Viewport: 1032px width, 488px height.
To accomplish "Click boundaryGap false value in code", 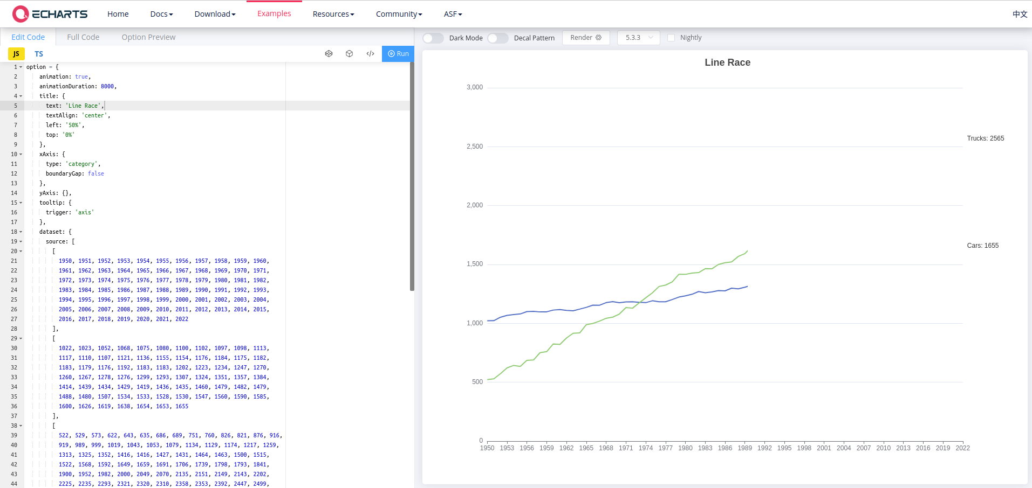I will [96, 174].
